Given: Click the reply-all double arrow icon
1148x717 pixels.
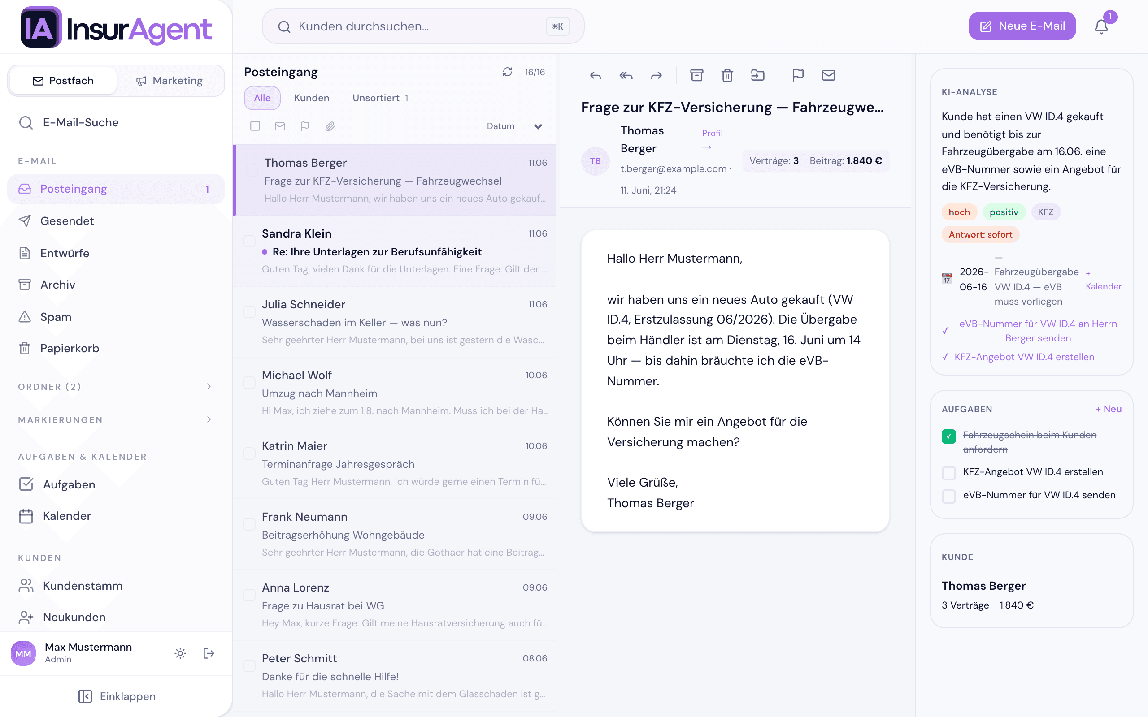Looking at the screenshot, I should [x=626, y=75].
